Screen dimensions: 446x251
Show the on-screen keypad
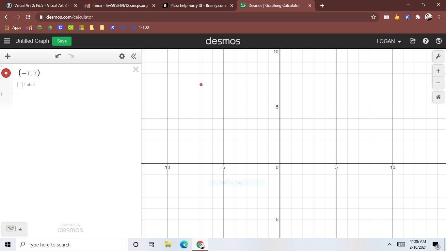[x=14, y=229]
